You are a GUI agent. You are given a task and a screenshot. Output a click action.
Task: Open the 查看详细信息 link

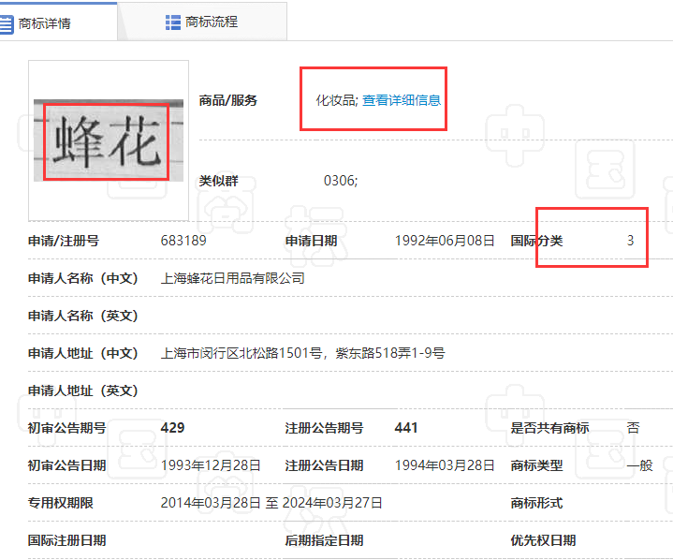[x=402, y=100]
